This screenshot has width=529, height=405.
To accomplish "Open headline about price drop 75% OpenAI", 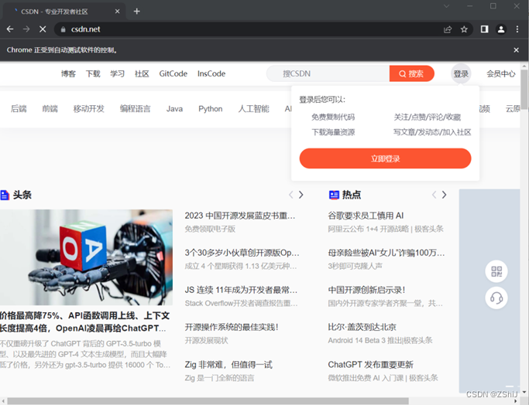I will (x=84, y=322).
